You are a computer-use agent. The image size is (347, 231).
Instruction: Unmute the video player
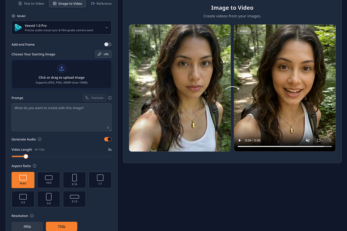pyautogui.click(x=307, y=140)
